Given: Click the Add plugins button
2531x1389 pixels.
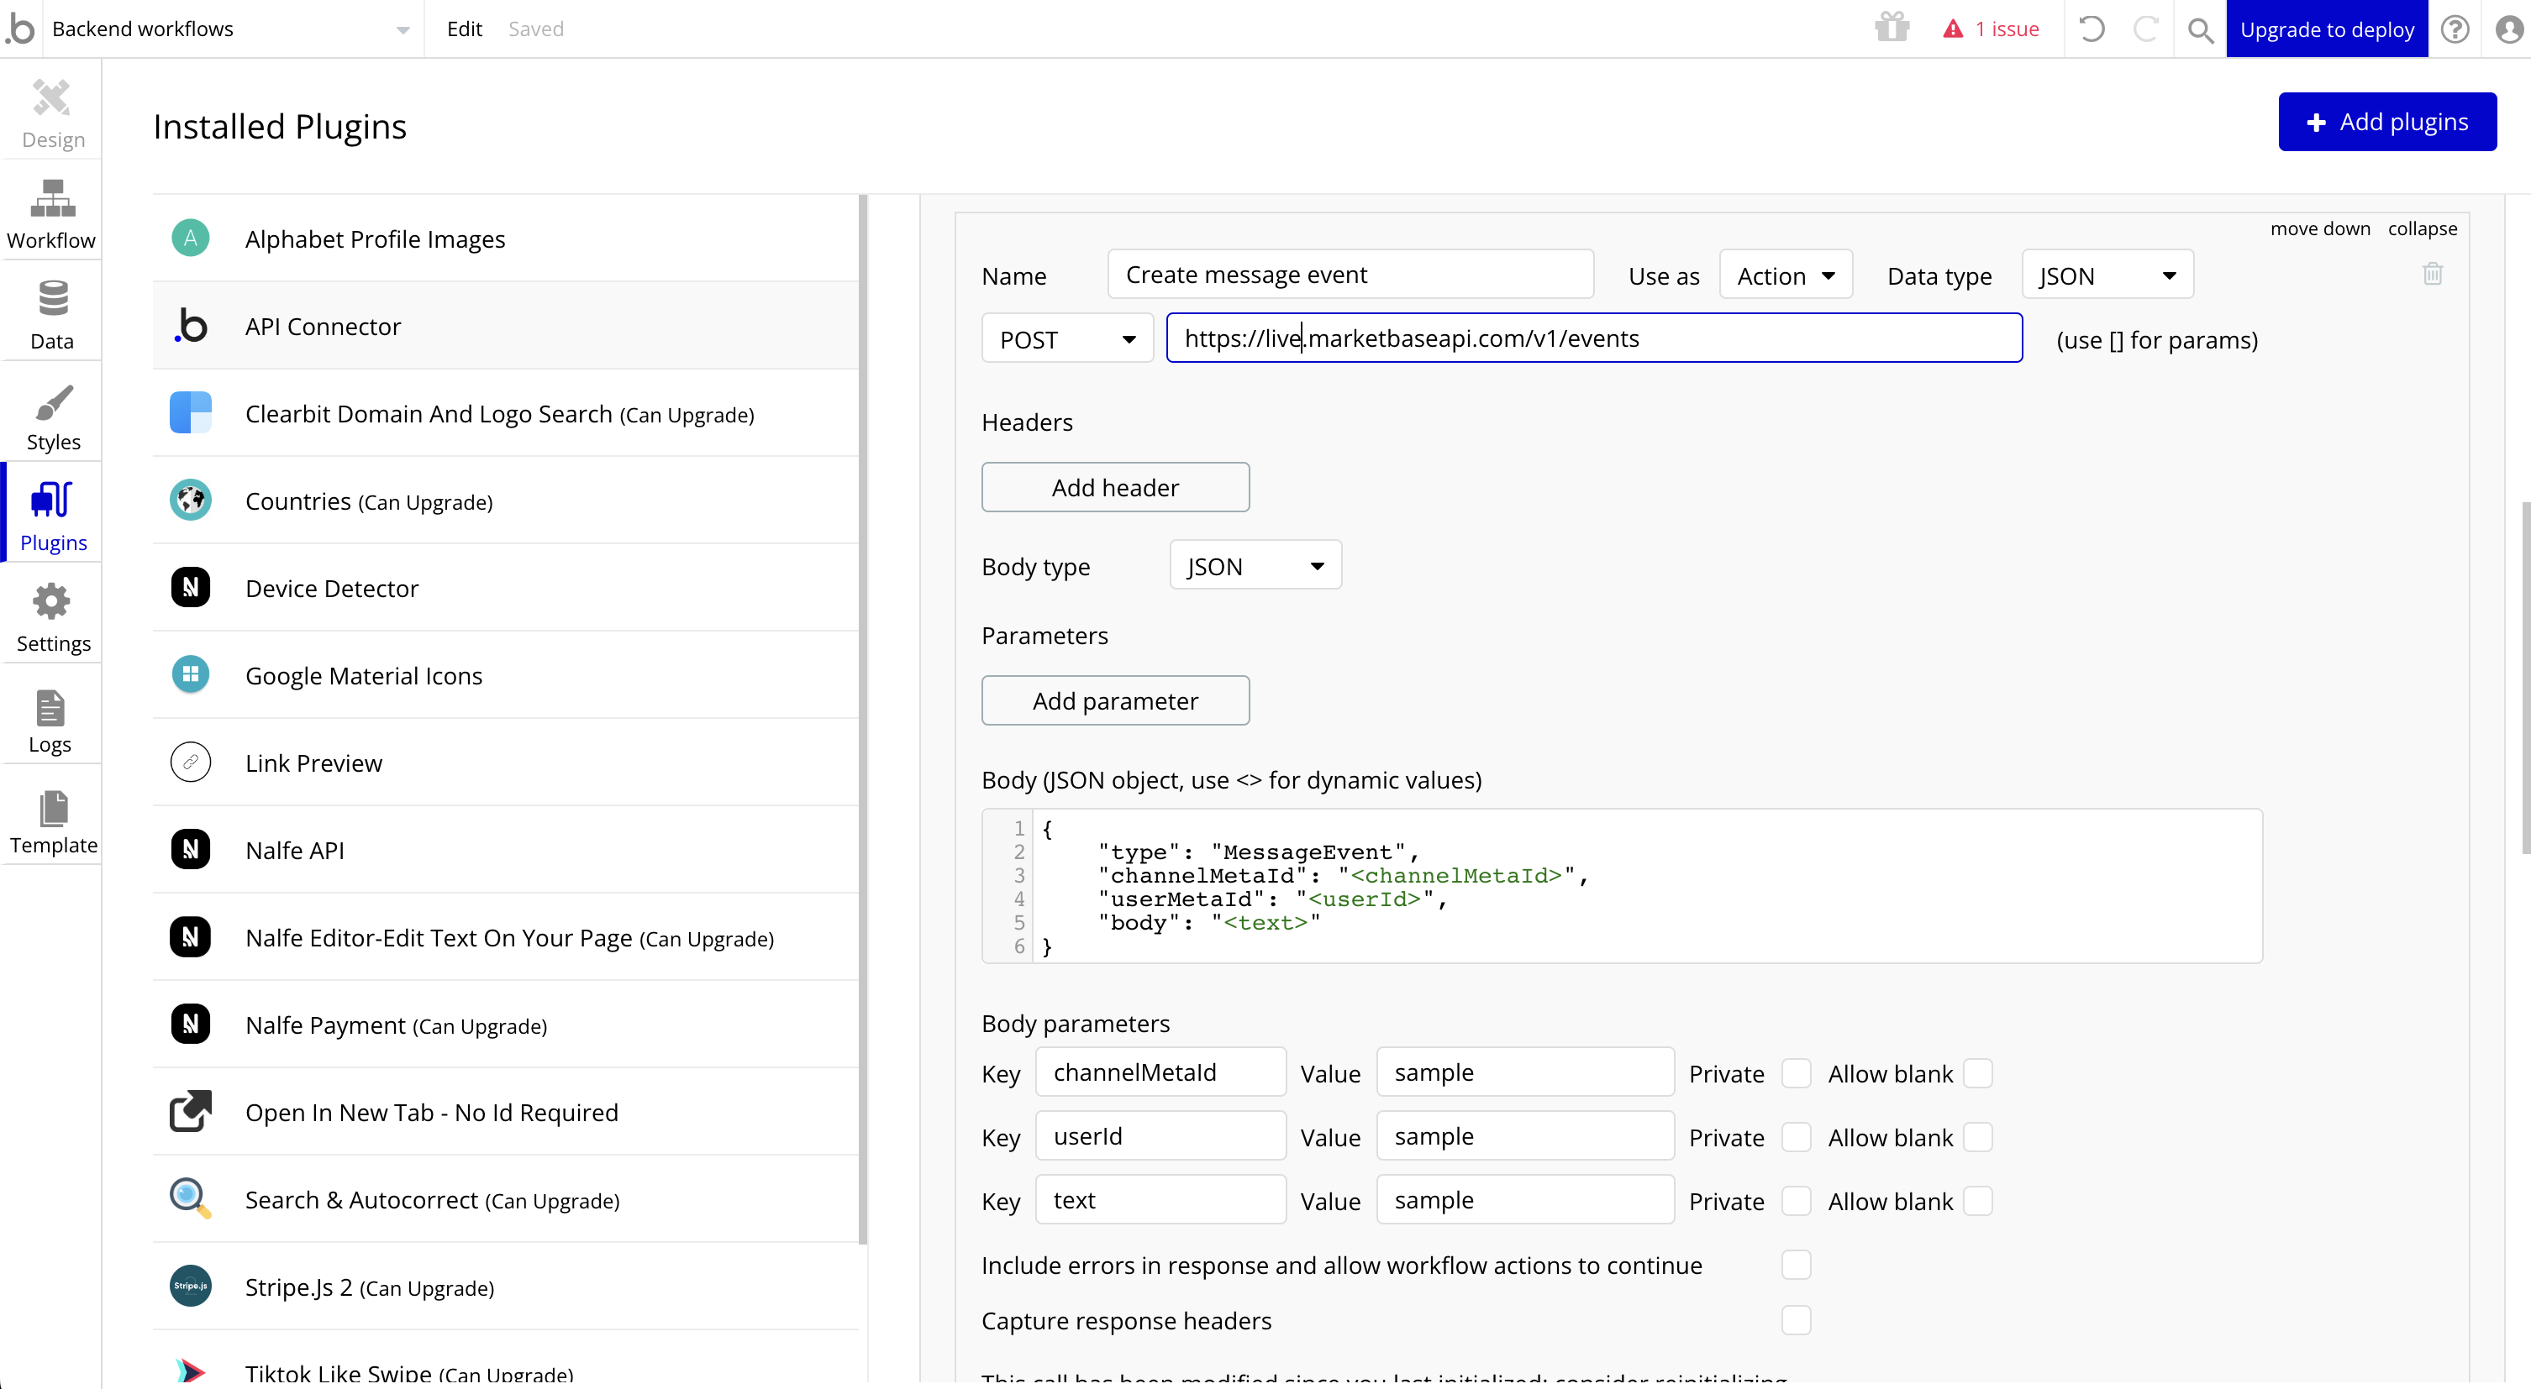Looking at the screenshot, I should (x=2386, y=122).
